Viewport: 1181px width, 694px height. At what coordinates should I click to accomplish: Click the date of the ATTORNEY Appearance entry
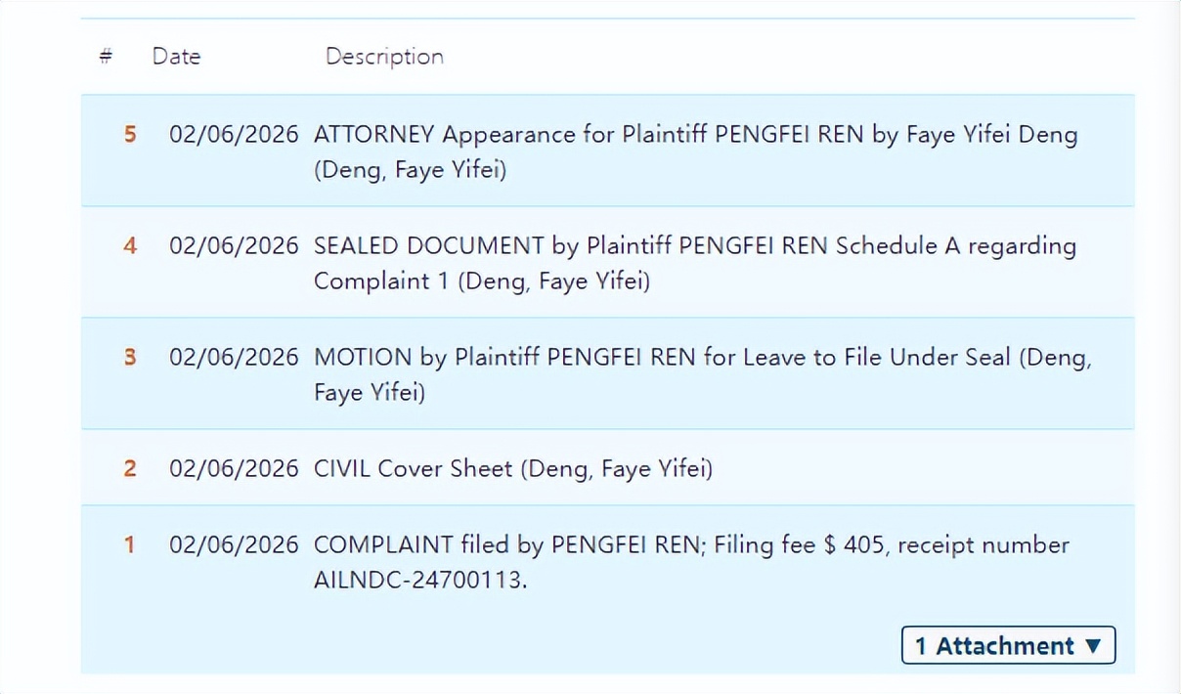(x=234, y=134)
